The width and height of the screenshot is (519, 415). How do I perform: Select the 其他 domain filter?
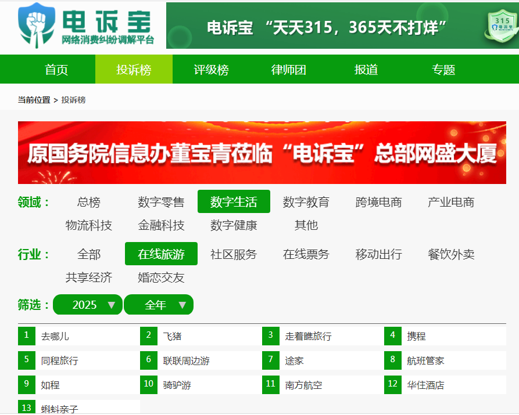306,225
